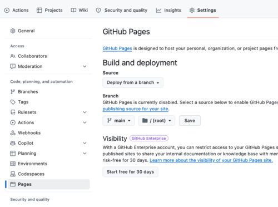Switch to the Wiki tab
Viewport: 278px width, 207px height.
click(x=80, y=11)
